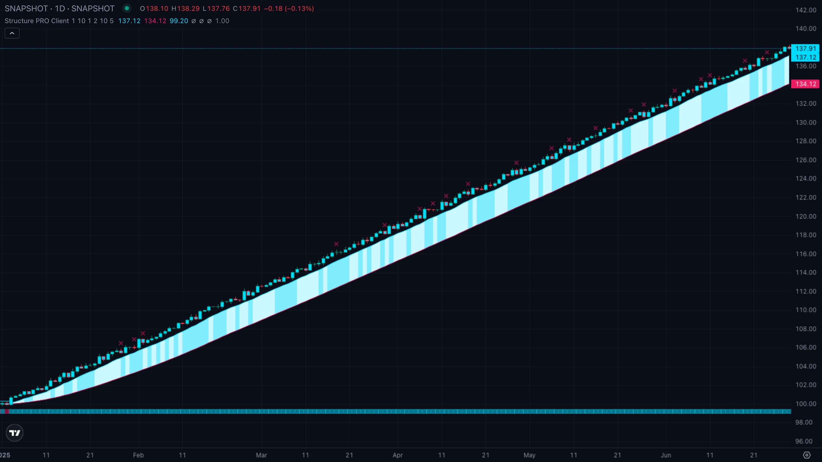The width and height of the screenshot is (822, 462).
Task: Click the 134.12 red price axis label
Action: click(x=805, y=84)
